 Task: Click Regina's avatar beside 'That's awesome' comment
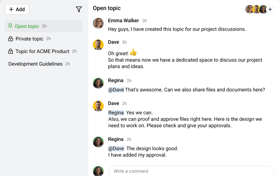coord(98,83)
